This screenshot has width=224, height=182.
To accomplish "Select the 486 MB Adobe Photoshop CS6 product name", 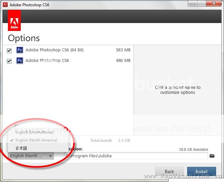I will pyautogui.click(x=47, y=61).
